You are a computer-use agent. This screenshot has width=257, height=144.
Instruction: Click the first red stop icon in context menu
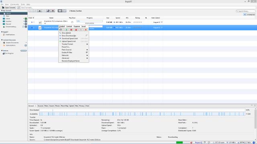click(71, 30)
